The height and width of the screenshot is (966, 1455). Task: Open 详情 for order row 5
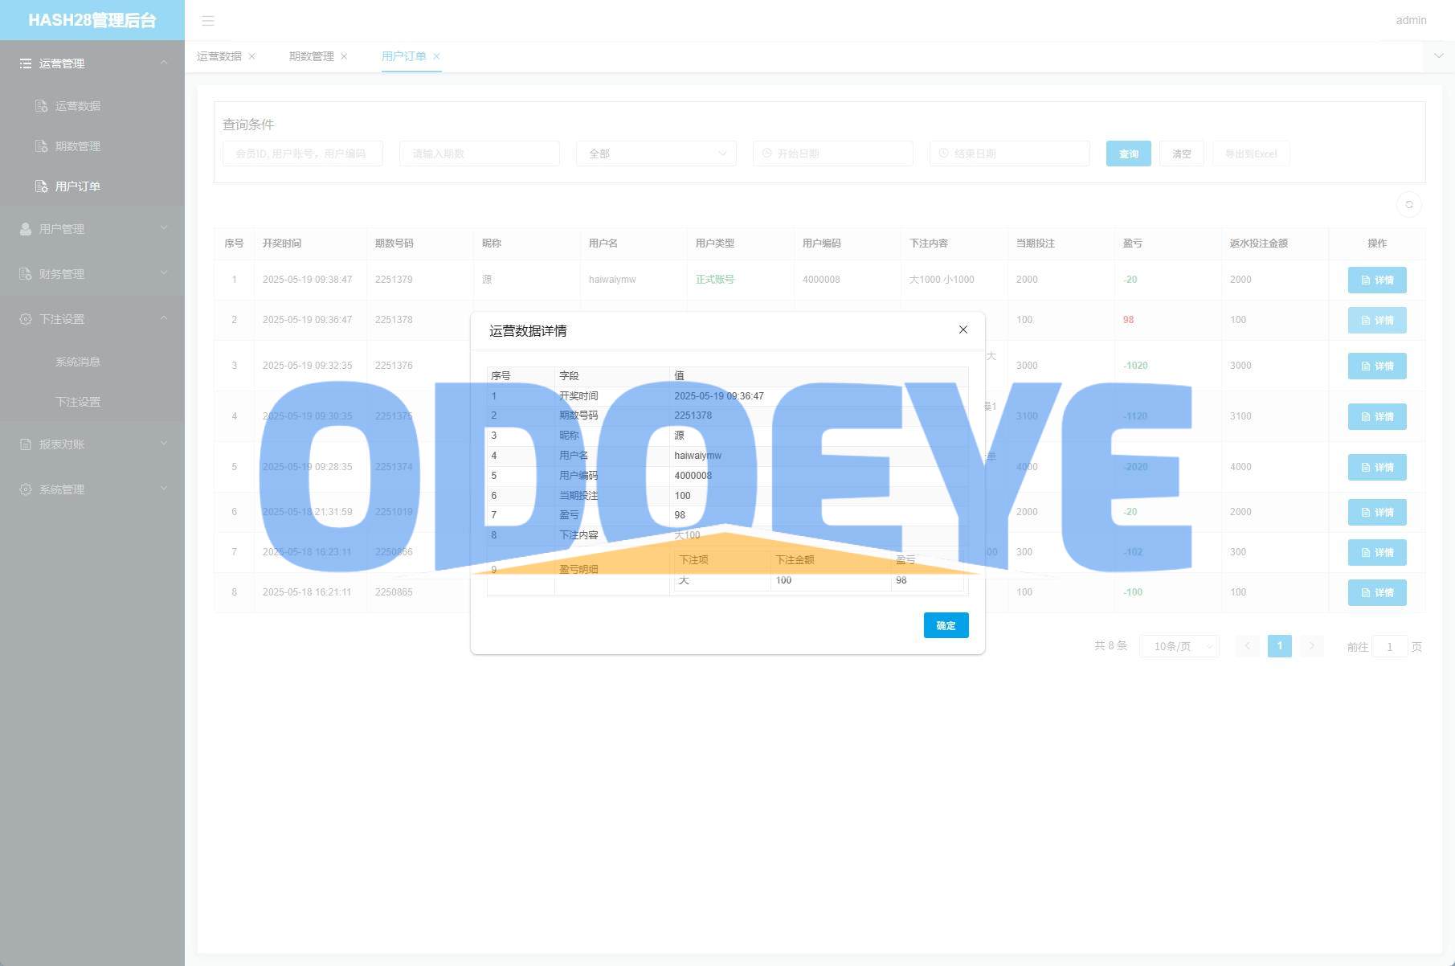click(1377, 467)
